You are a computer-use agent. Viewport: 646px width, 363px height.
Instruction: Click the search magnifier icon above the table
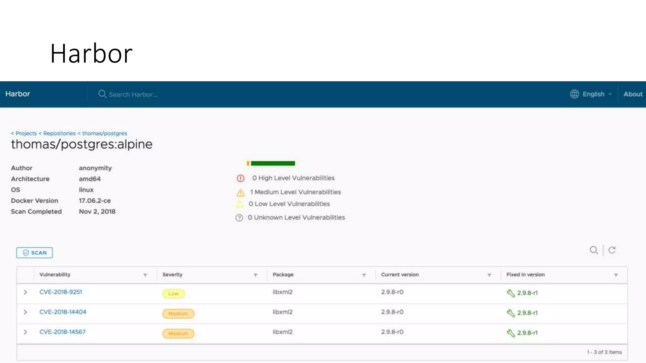pyautogui.click(x=594, y=250)
